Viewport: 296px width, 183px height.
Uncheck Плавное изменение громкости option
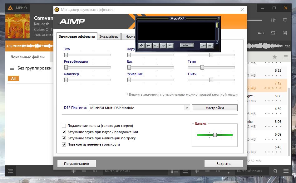click(x=64, y=144)
